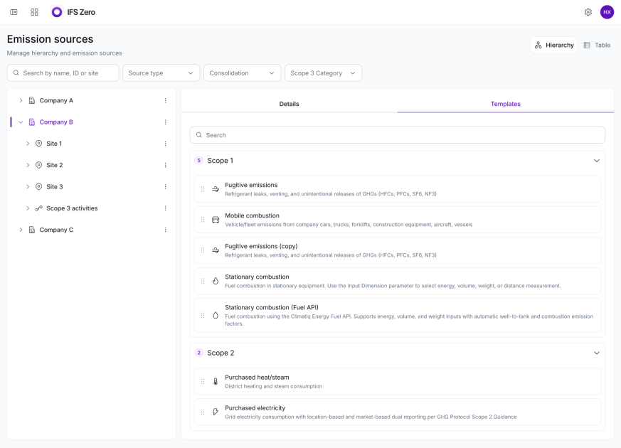This screenshot has height=448, width=621.
Task: Open the three-dot menu for Company A
Action: click(166, 100)
